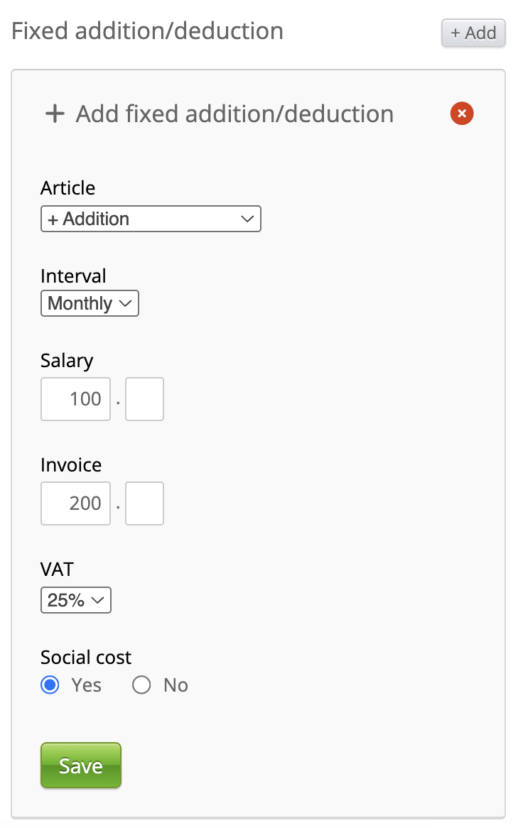513x828 pixels.
Task: Open the VAT dropdown showing 25%
Action: tap(76, 600)
